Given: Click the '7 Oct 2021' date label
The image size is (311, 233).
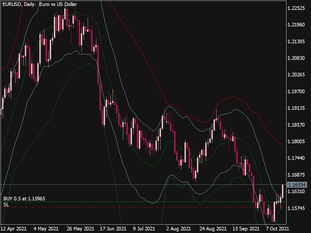Looking at the screenshot, I should pos(277,229).
